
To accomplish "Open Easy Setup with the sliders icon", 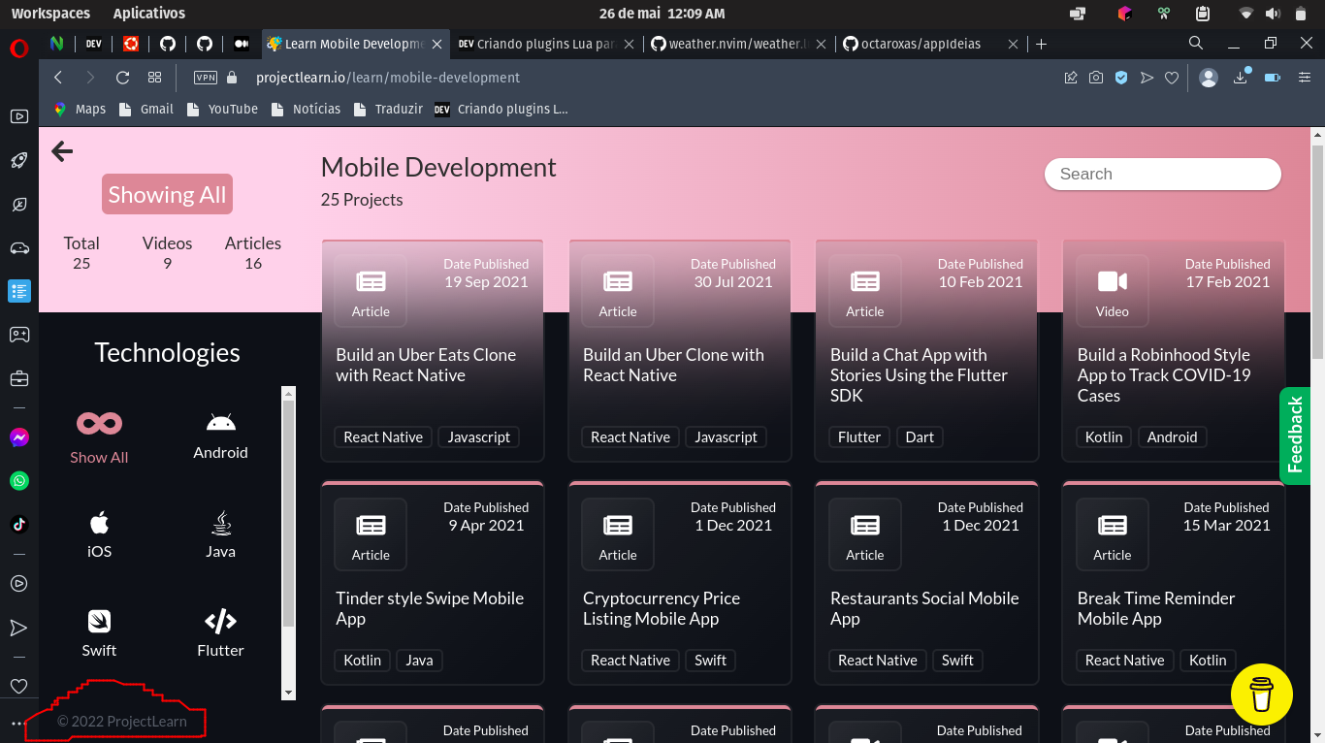I will point(1303,78).
